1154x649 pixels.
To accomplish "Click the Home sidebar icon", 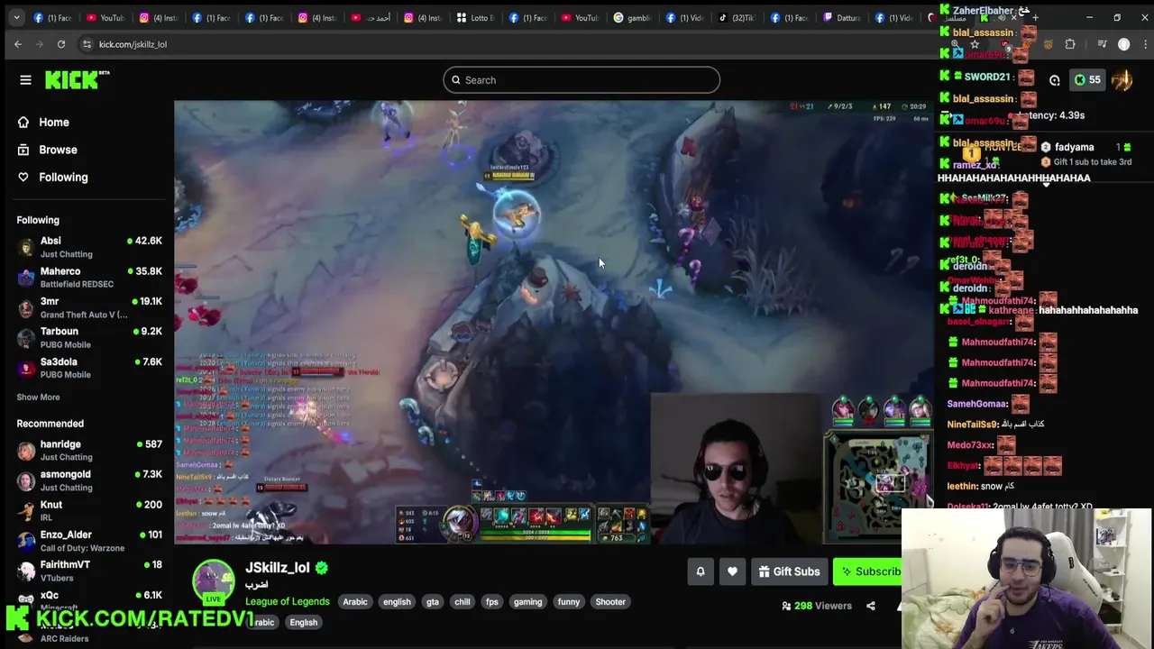I will point(23,123).
